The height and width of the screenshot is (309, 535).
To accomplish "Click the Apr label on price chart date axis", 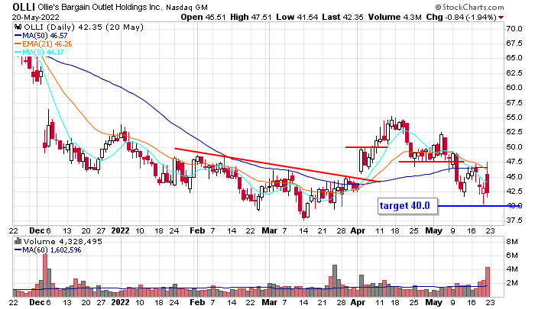I will pos(358,230).
